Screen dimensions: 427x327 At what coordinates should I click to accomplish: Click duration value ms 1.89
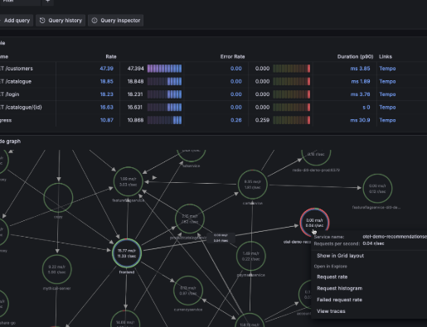(361, 81)
